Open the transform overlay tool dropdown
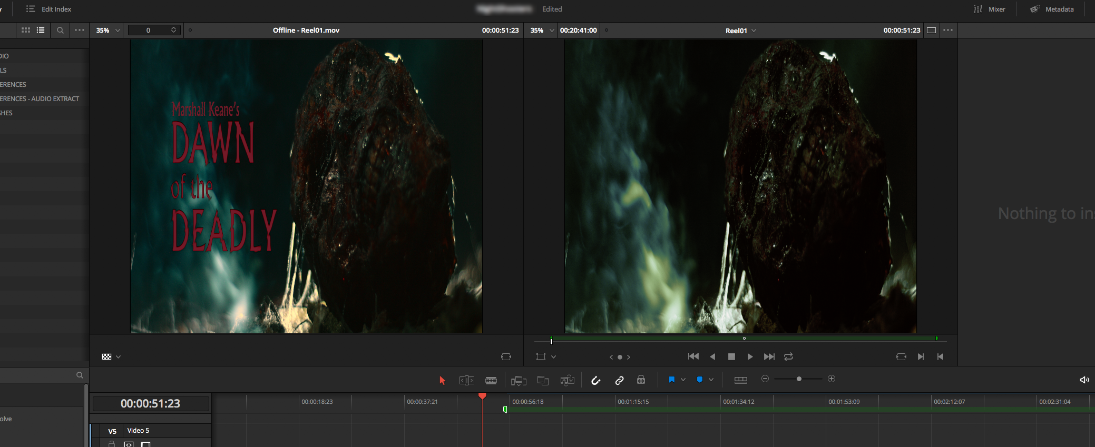Screen dimensions: 1095x447 [x=553, y=357]
